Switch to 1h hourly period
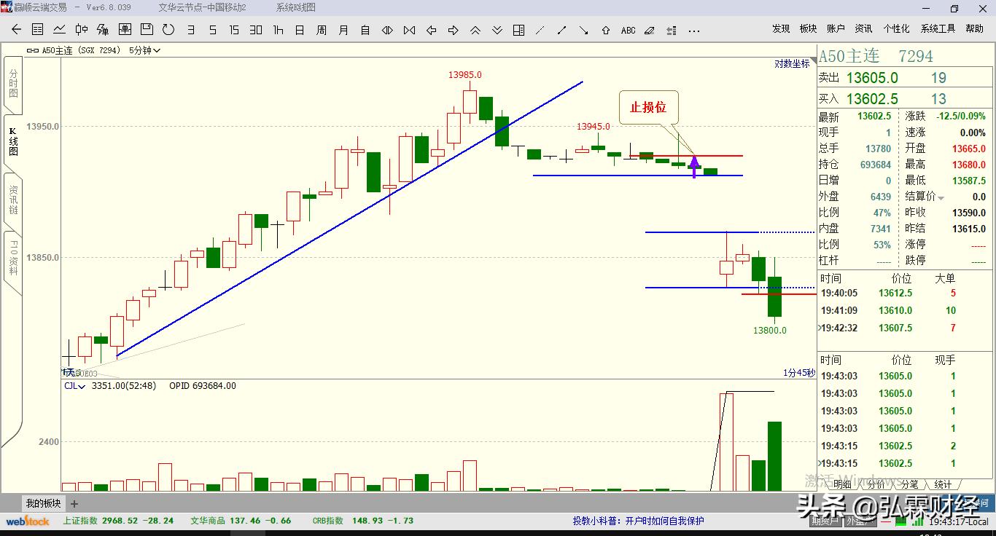 point(278,30)
